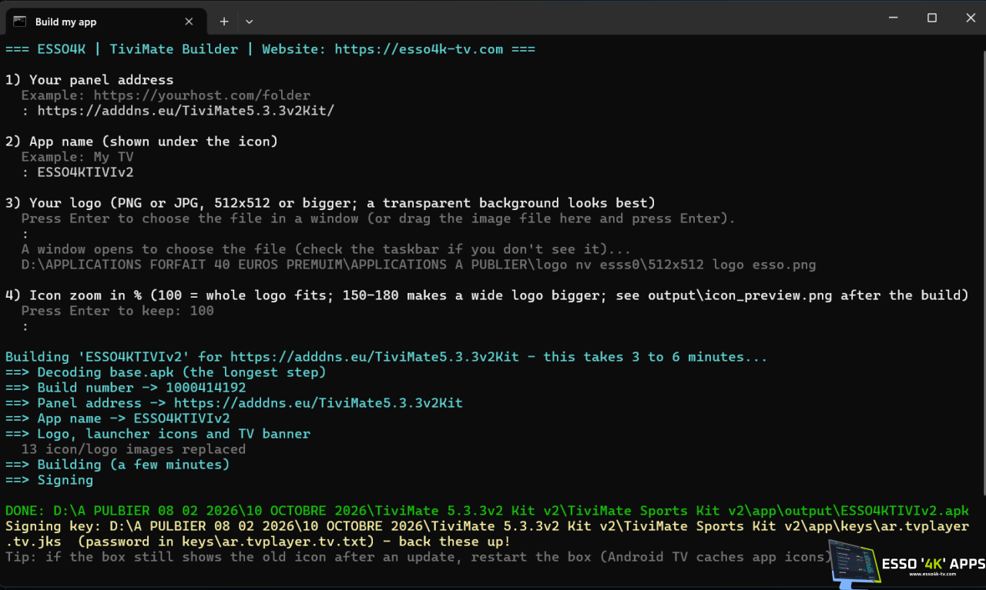The image size is (986, 590).
Task: Click the 'Example: My TV' line
Action: pos(77,157)
